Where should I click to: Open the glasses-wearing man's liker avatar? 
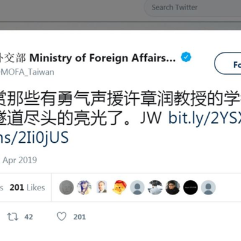[x=173, y=187]
